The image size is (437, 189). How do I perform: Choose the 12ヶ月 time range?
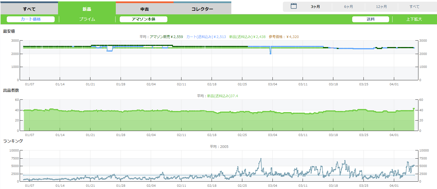pos(381,7)
